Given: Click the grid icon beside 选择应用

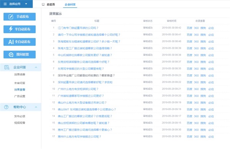Looking at the screenshot, I should pos(5,4).
